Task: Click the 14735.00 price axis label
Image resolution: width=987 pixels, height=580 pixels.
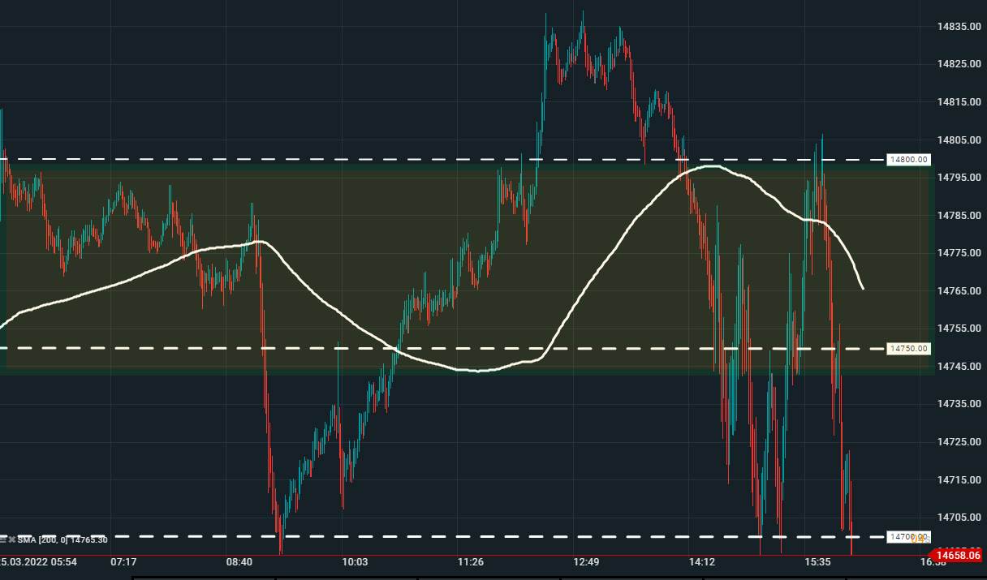Action: point(959,404)
